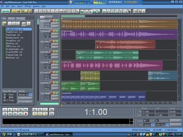This screenshot has height=137, width=183.
Task: Pause playback with the Pause button
Action: (x=15, y=110)
